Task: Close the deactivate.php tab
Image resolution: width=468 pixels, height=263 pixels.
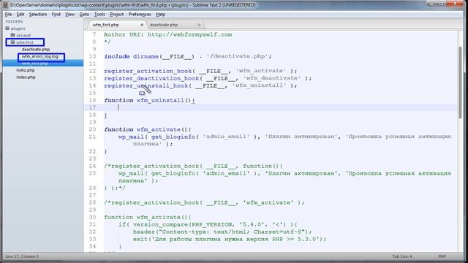Action: [199, 25]
